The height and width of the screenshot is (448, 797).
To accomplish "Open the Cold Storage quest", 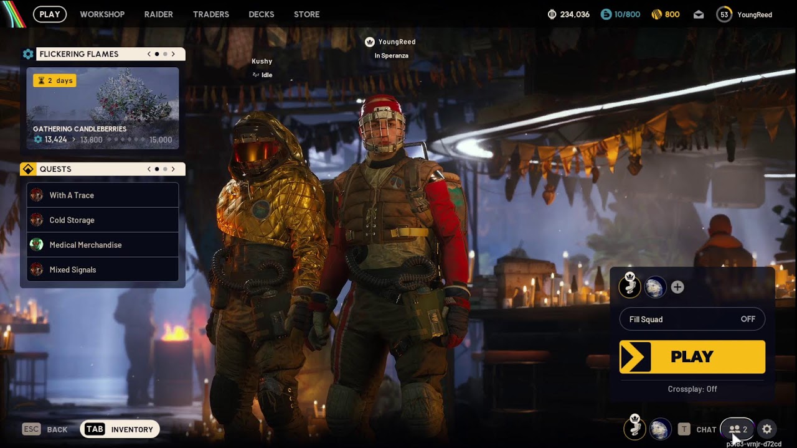I will [103, 220].
